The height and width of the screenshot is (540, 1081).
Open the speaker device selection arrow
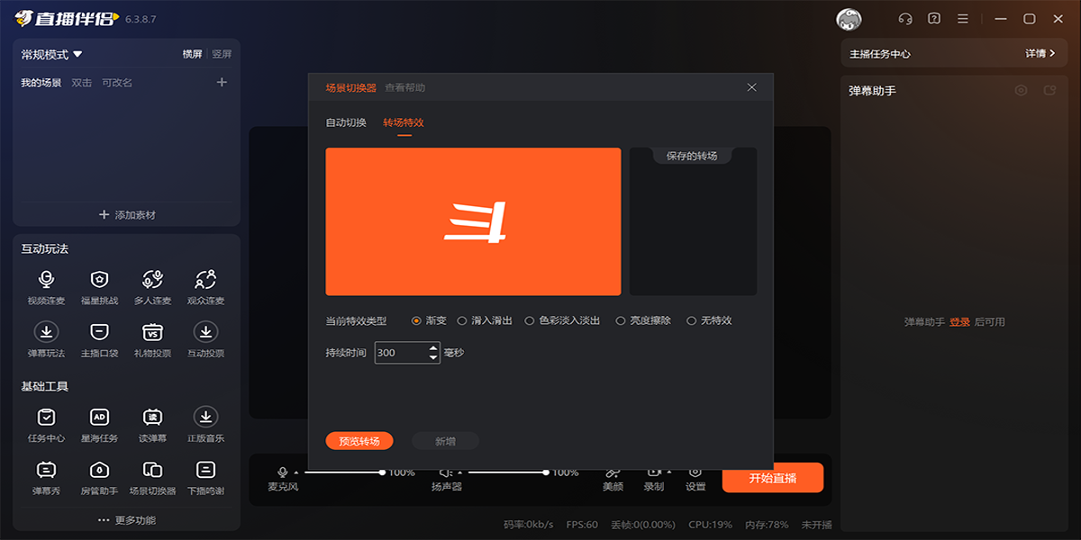[x=461, y=471]
